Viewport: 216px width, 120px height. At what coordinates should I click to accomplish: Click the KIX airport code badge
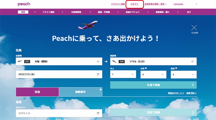pyautogui.click(x=27, y=62)
